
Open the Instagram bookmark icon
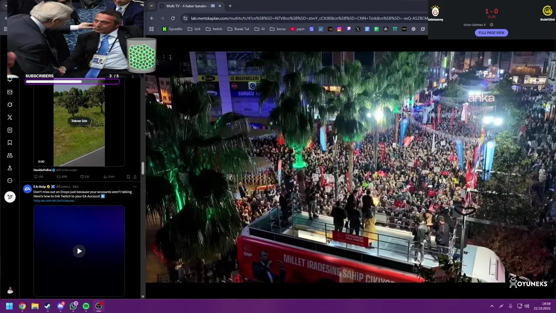[x=339, y=29]
